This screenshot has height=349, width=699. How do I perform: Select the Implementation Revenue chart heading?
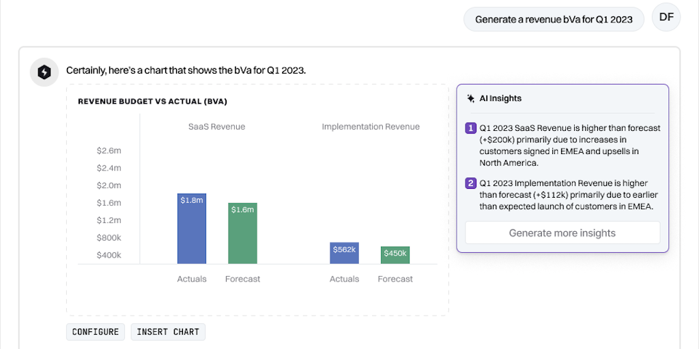pyautogui.click(x=371, y=127)
